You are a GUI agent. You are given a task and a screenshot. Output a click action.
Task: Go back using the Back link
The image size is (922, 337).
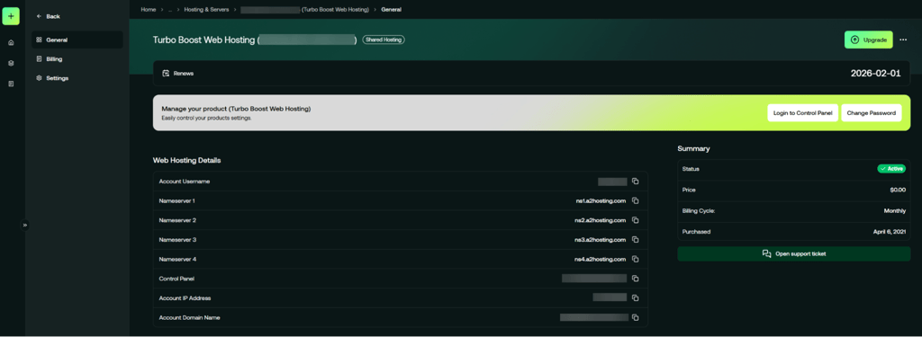pos(49,16)
